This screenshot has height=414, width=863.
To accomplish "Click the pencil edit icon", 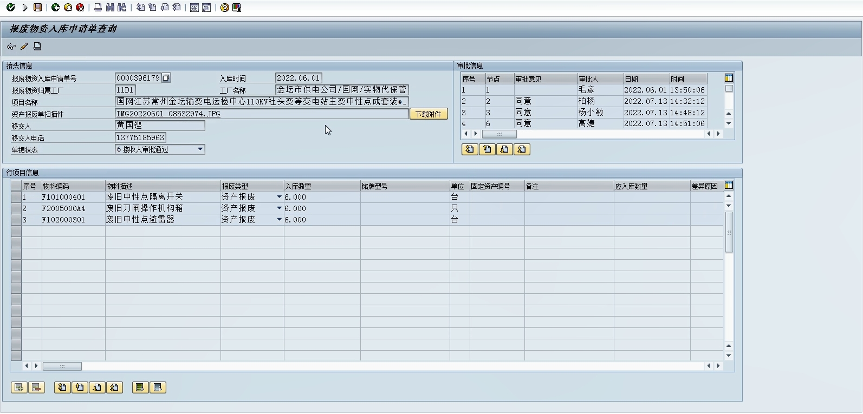I will pyautogui.click(x=24, y=47).
